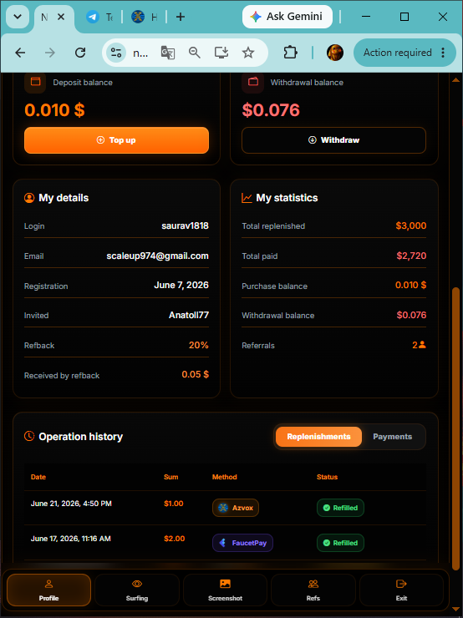Click the bookmark star icon in address bar
Screen dimensions: 463x618
click(x=248, y=53)
